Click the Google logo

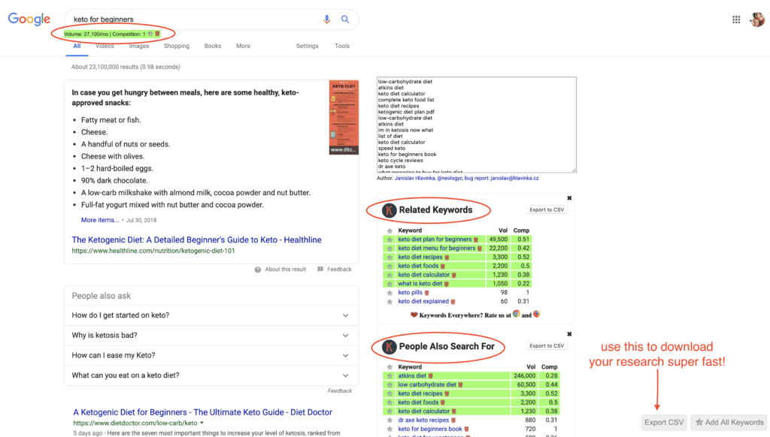tap(29, 19)
